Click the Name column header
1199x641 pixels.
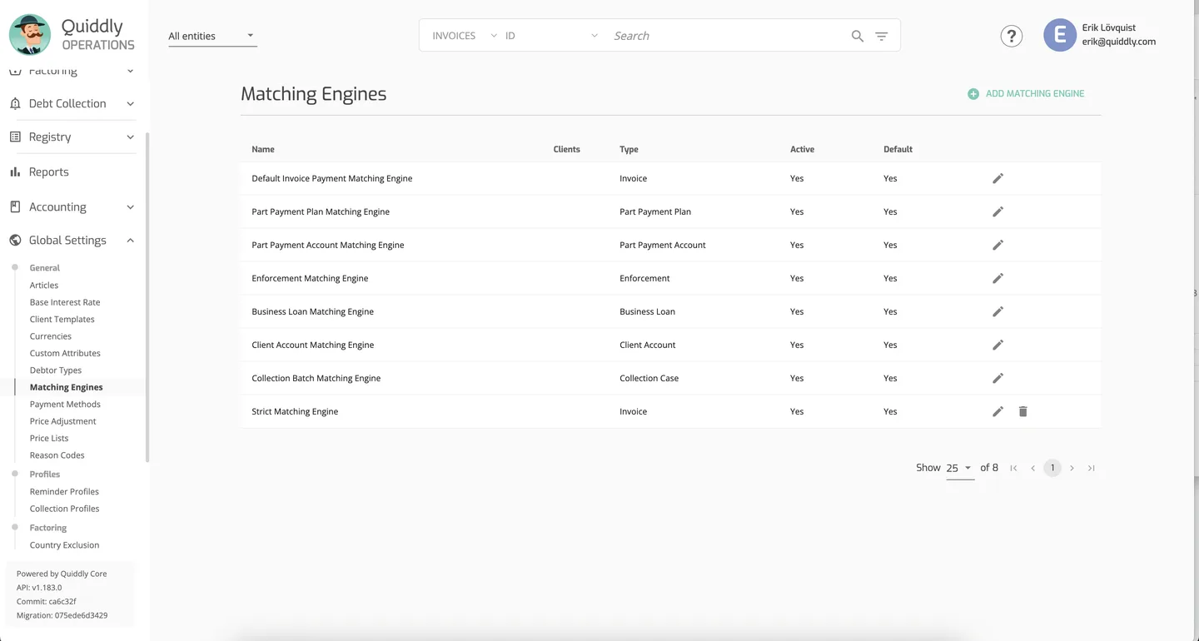coord(263,150)
